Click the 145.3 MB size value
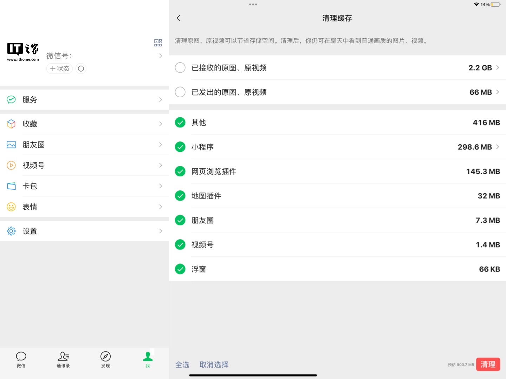Screen dimensions: 506x379 [483, 171]
